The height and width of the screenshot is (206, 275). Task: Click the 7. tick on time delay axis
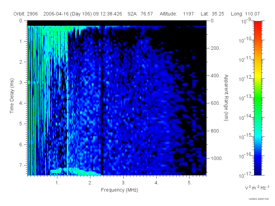click(21, 165)
